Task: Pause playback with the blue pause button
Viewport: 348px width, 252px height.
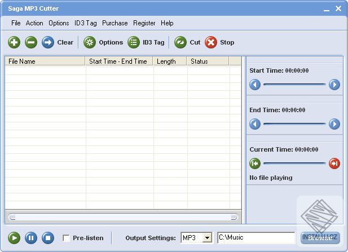Action: (x=31, y=238)
